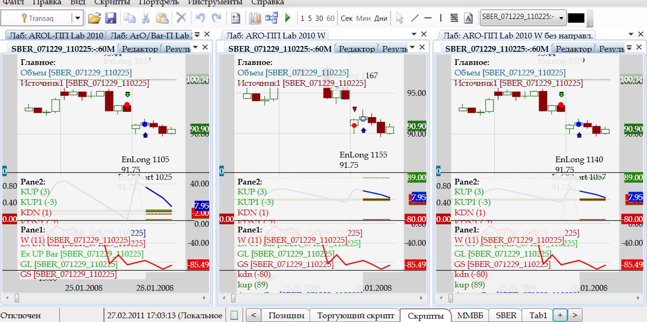Viewport: 647px width, 322px height.
Task: Click the Cut scissors icon
Action: click(x=146, y=18)
